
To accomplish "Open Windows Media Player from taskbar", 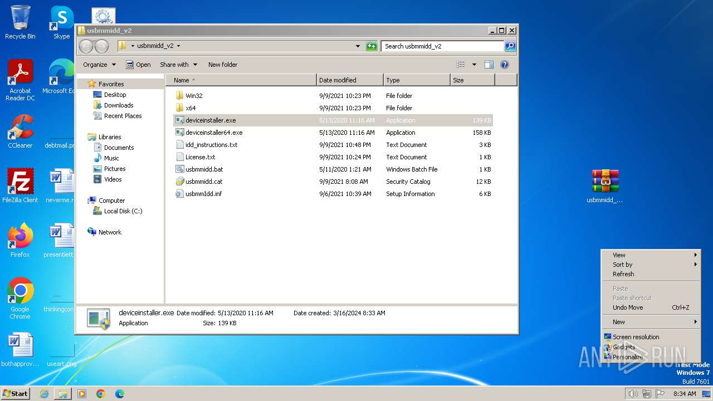I will click(82, 394).
